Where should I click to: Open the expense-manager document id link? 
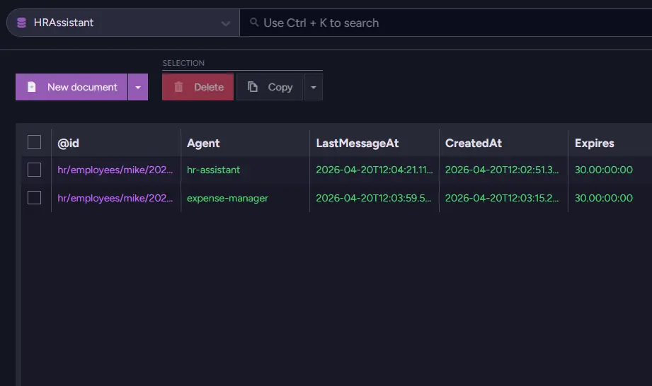[x=115, y=198]
